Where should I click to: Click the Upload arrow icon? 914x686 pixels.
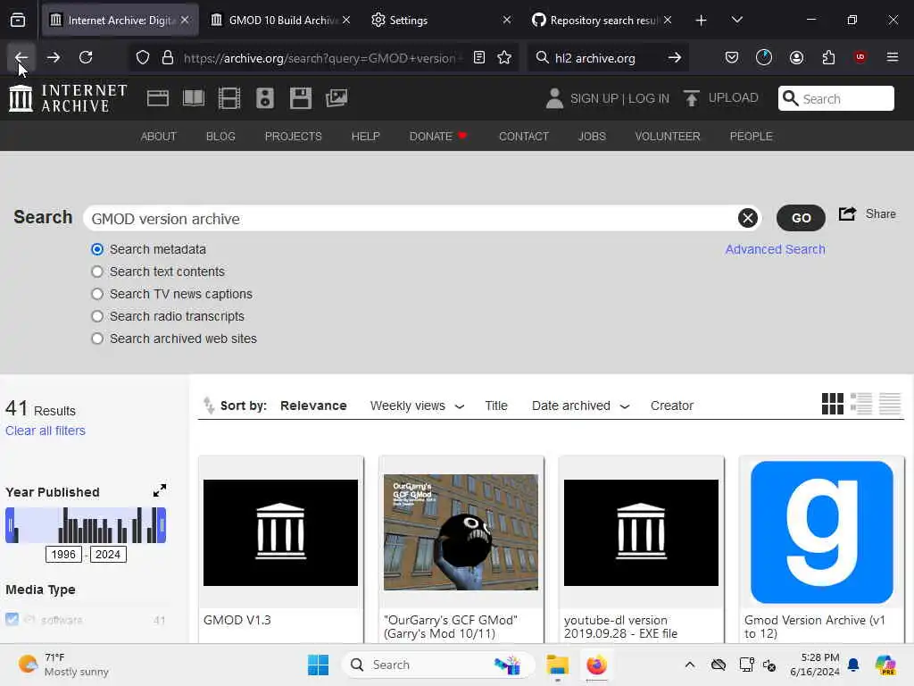[x=692, y=98]
